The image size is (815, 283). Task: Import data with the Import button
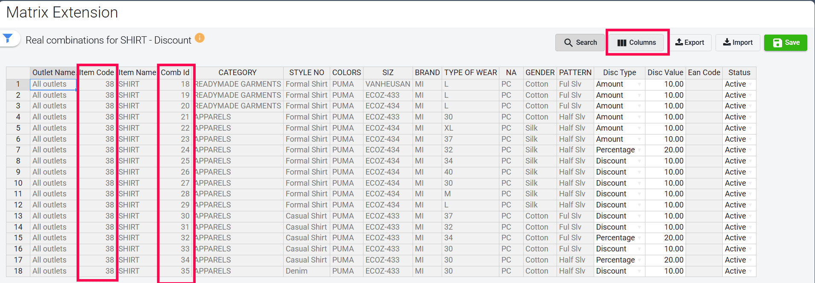pyautogui.click(x=738, y=43)
